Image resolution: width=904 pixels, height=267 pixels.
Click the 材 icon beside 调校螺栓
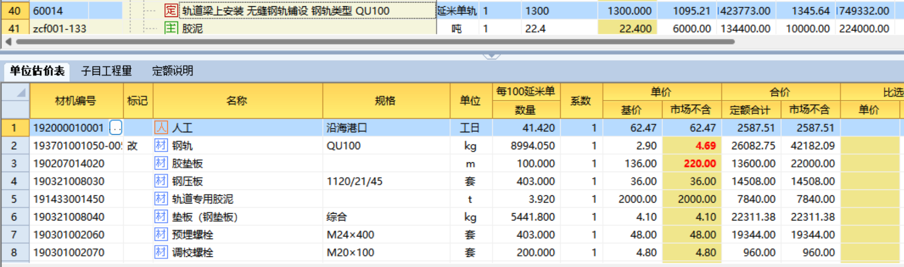[x=161, y=252]
